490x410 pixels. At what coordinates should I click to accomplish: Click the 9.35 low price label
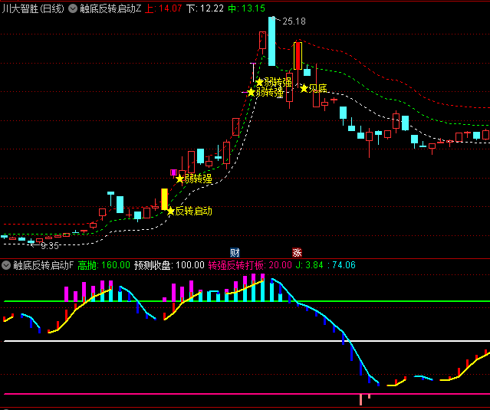point(50,246)
